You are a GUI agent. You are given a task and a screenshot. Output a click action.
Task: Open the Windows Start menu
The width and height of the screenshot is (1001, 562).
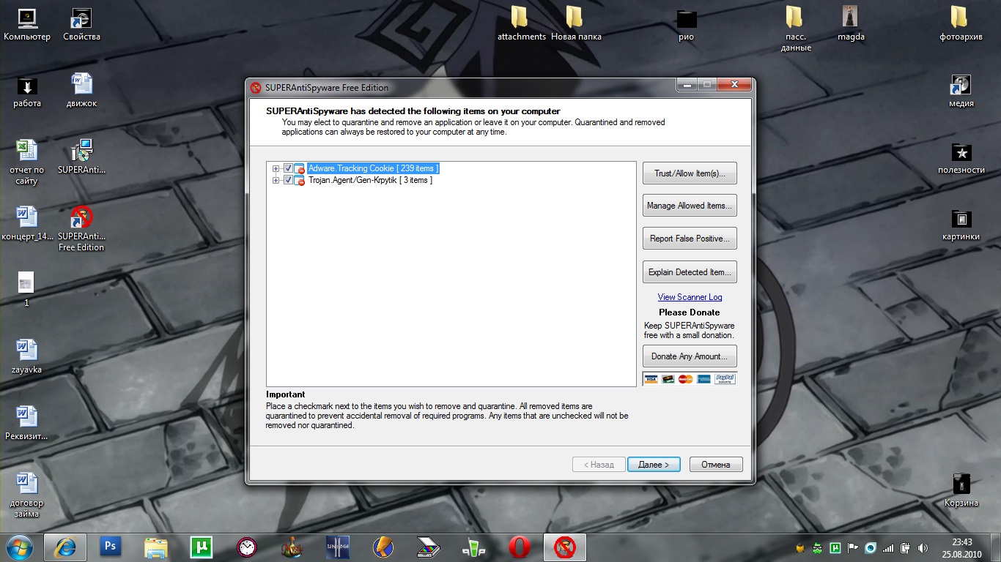(19, 547)
